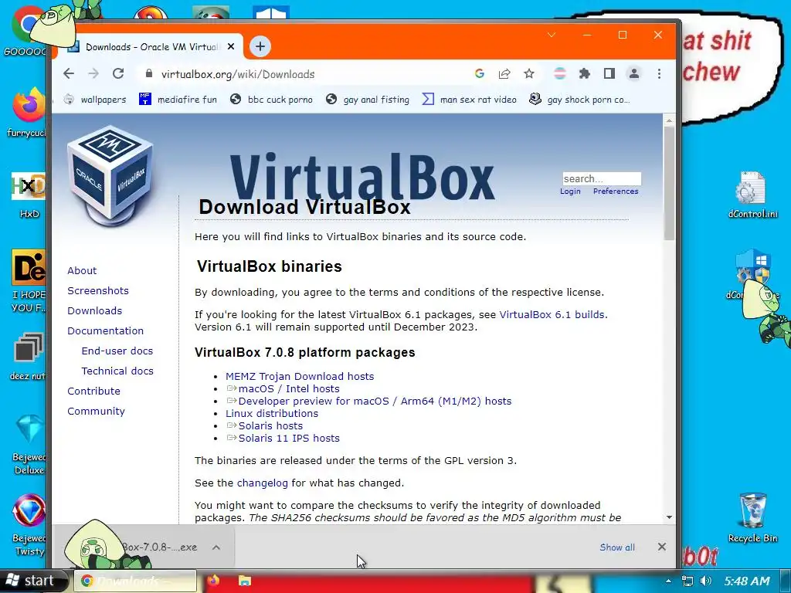
Task: Follow the VirtualBox 6.1 builds link
Action: click(552, 315)
